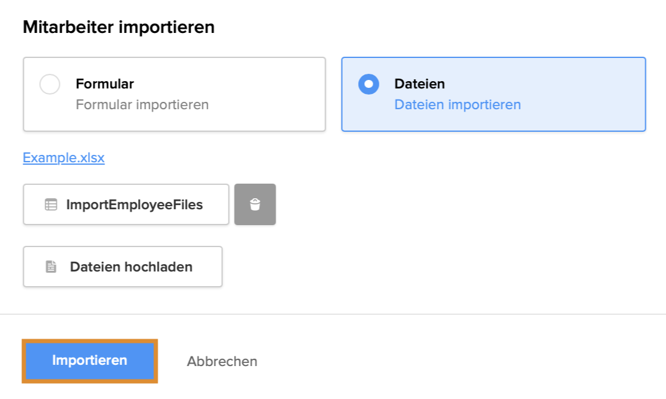Open the ImportEmployeeFiles file entry
Screen dimensions: 666x399
[x=126, y=205]
